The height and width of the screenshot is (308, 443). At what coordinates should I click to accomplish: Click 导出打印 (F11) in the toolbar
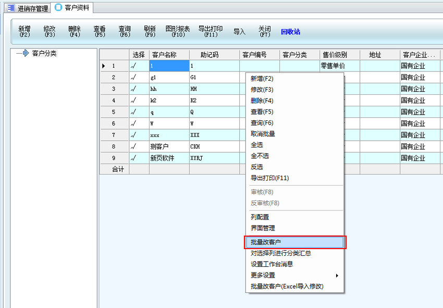pos(211,31)
